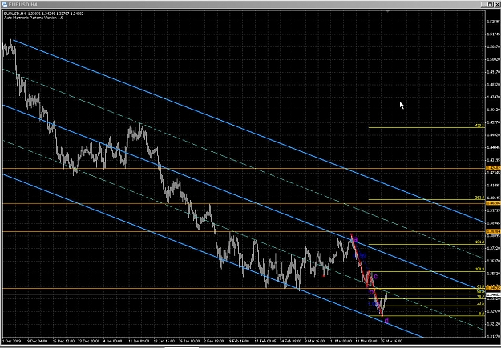Select the 0.0 Fibonacci level label
Viewport: 501px width, 348px height.
click(x=482, y=314)
